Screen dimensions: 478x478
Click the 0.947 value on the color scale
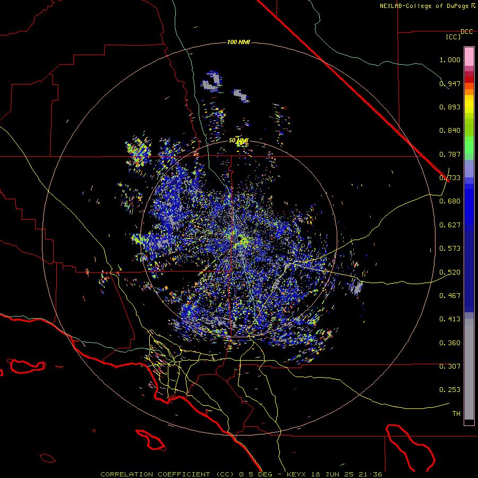450,83
